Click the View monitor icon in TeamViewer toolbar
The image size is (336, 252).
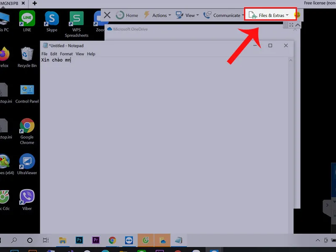point(179,15)
